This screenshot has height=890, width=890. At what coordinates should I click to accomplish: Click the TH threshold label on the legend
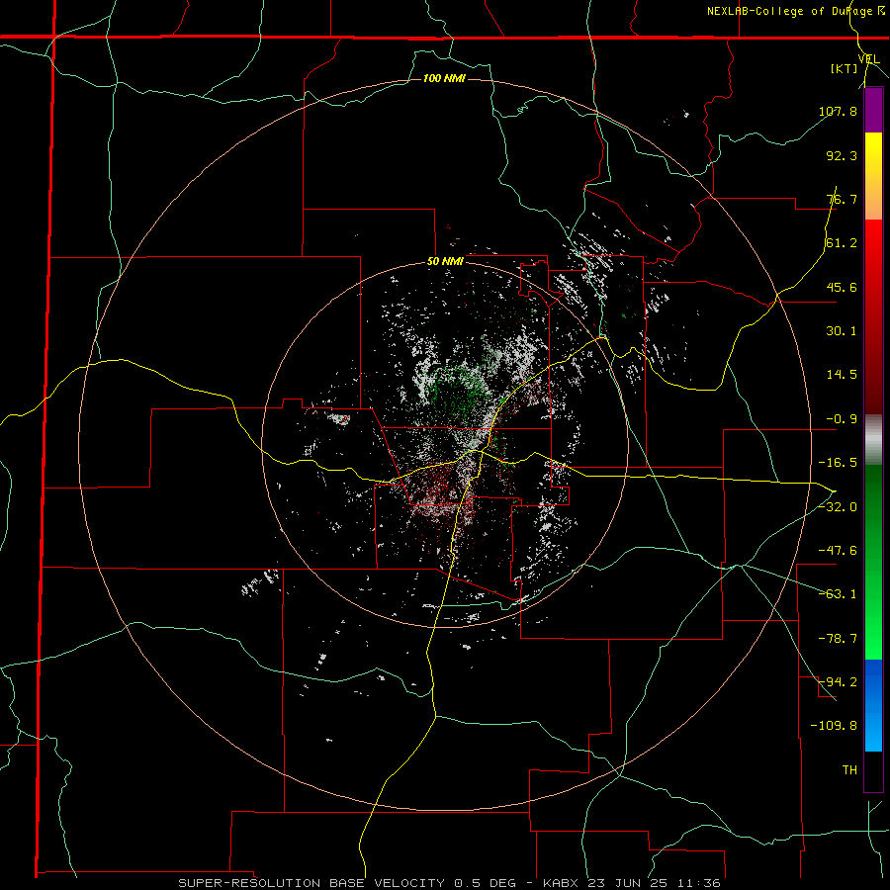(x=849, y=770)
